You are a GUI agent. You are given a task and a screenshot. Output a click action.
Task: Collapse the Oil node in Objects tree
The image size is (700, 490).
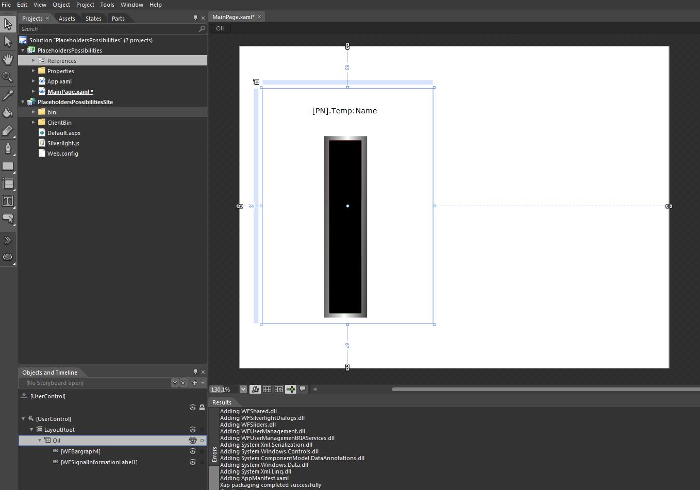pos(40,441)
